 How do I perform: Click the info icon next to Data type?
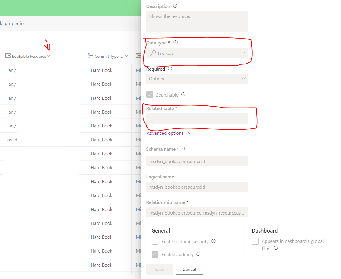click(x=175, y=42)
